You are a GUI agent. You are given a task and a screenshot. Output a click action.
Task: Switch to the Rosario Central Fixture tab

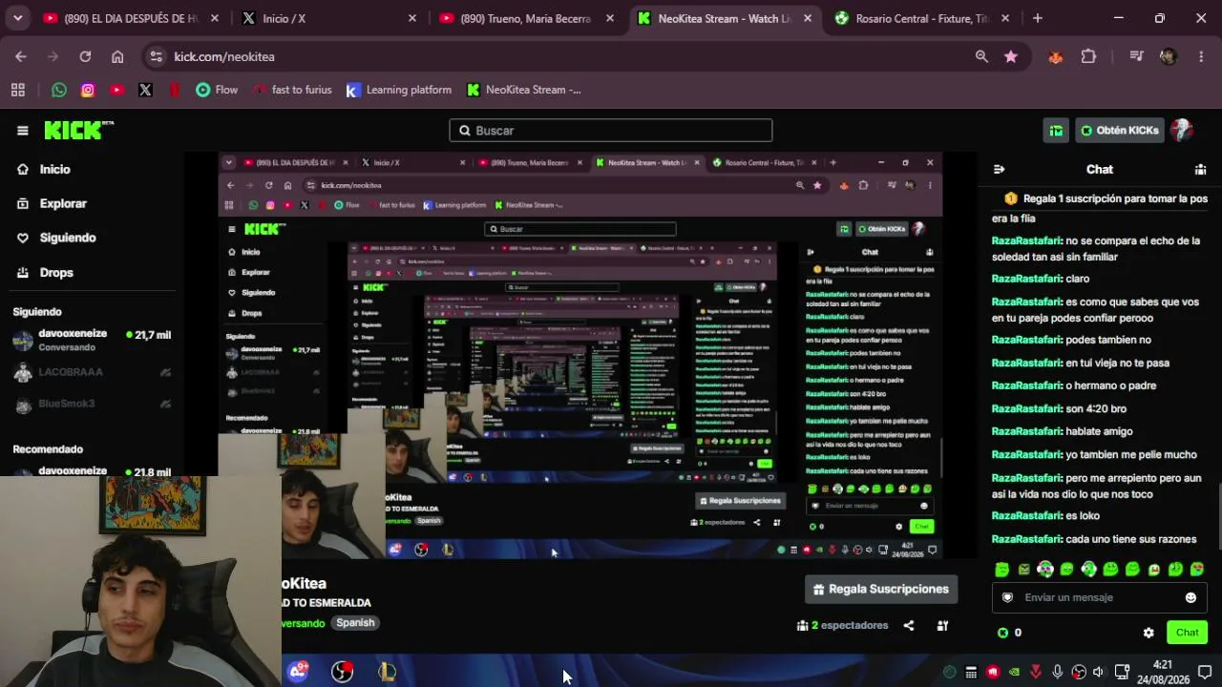(x=922, y=18)
